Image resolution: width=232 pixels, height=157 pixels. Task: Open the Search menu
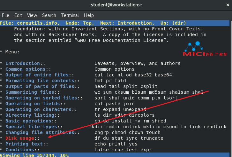tap(49, 15)
